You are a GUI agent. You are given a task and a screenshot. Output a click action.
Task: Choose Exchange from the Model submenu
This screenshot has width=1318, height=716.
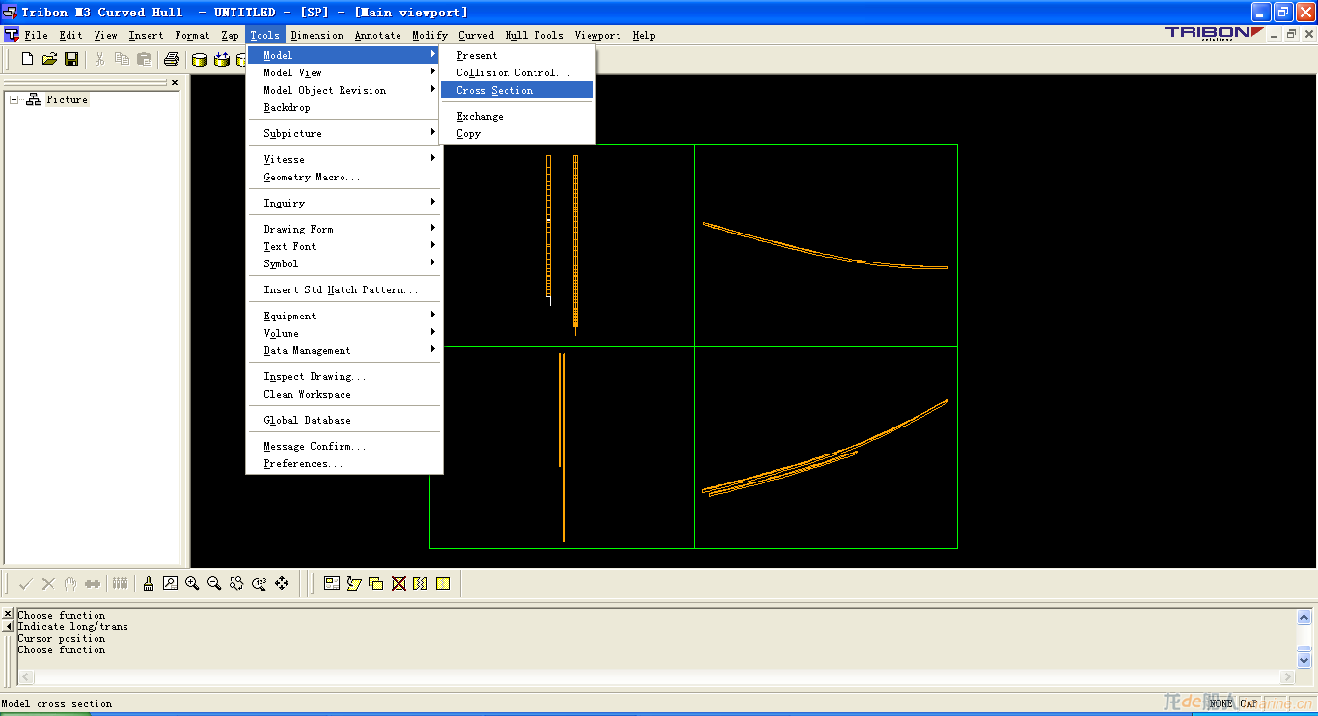(517, 116)
